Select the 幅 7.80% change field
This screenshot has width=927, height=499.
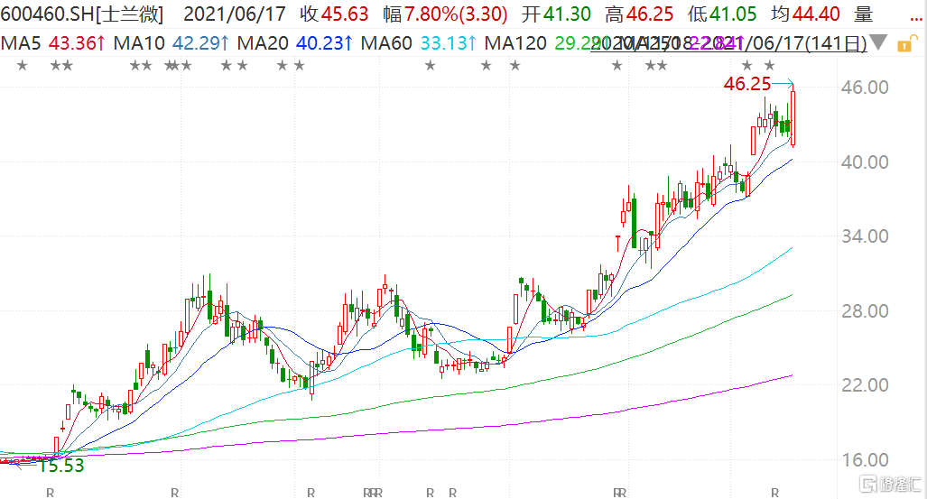(x=445, y=14)
